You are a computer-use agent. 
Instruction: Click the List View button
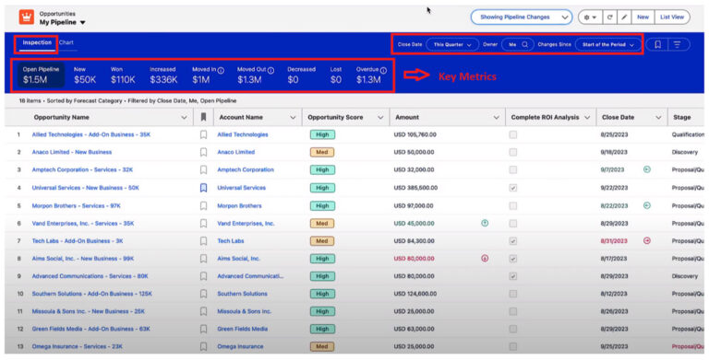coord(672,17)
